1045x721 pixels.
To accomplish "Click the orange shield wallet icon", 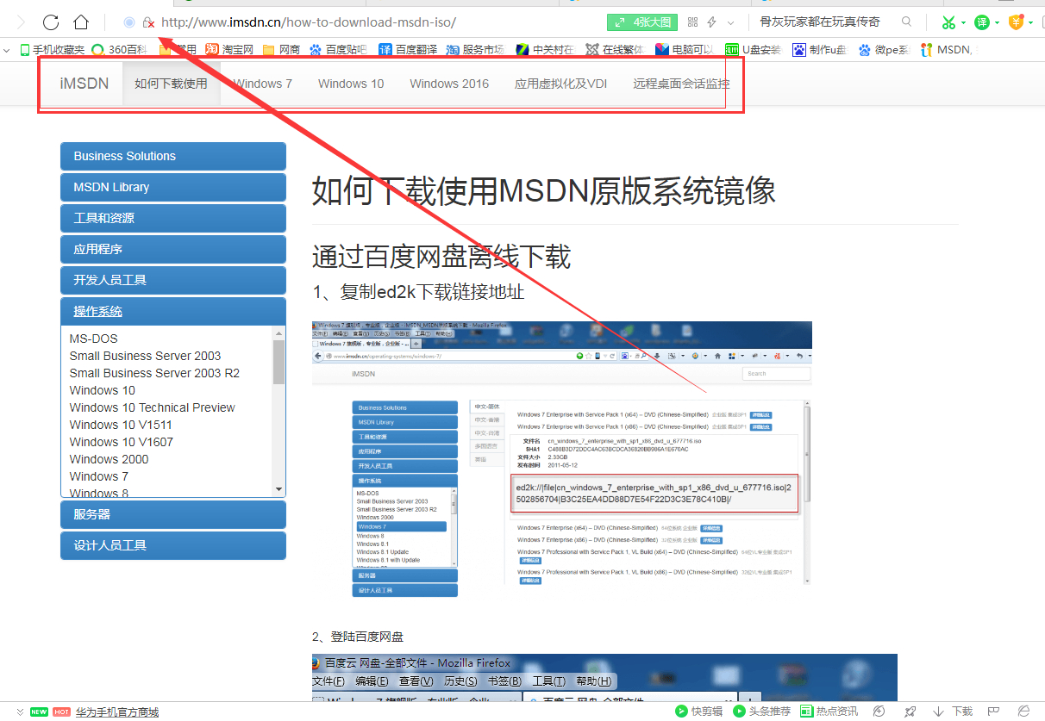I will tap(1017, 22).
